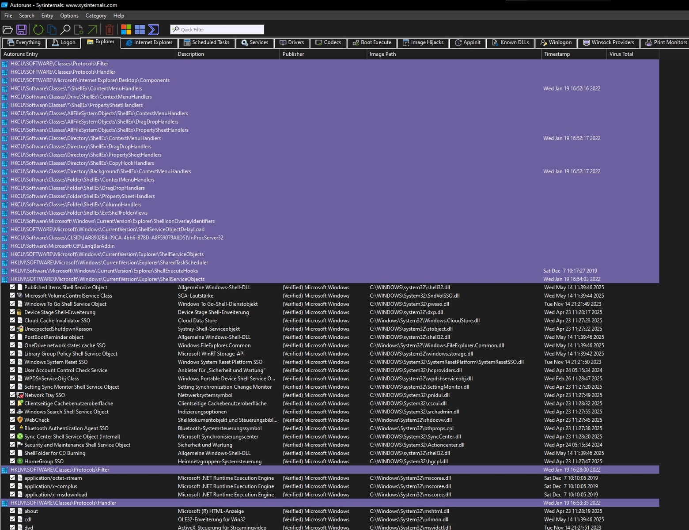Select the HKLM Classes Protocols Filter registry row

coord(60,469)
